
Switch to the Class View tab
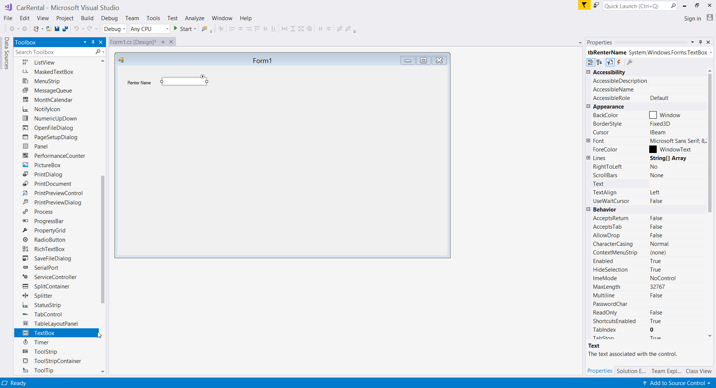[698, 371]
